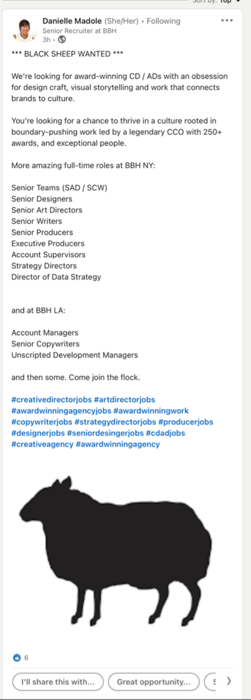Open the #artdirectorjobs hashtag

click(x=124, y=400)
